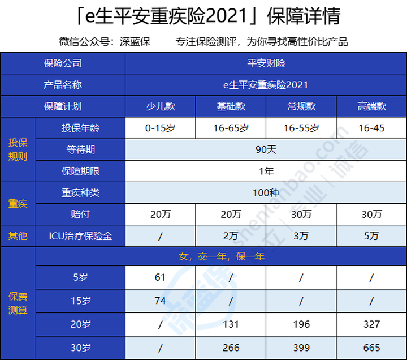Select premium 665 in 30岁 row
This screenshot has height=360, width=407.
click(371, 348)
